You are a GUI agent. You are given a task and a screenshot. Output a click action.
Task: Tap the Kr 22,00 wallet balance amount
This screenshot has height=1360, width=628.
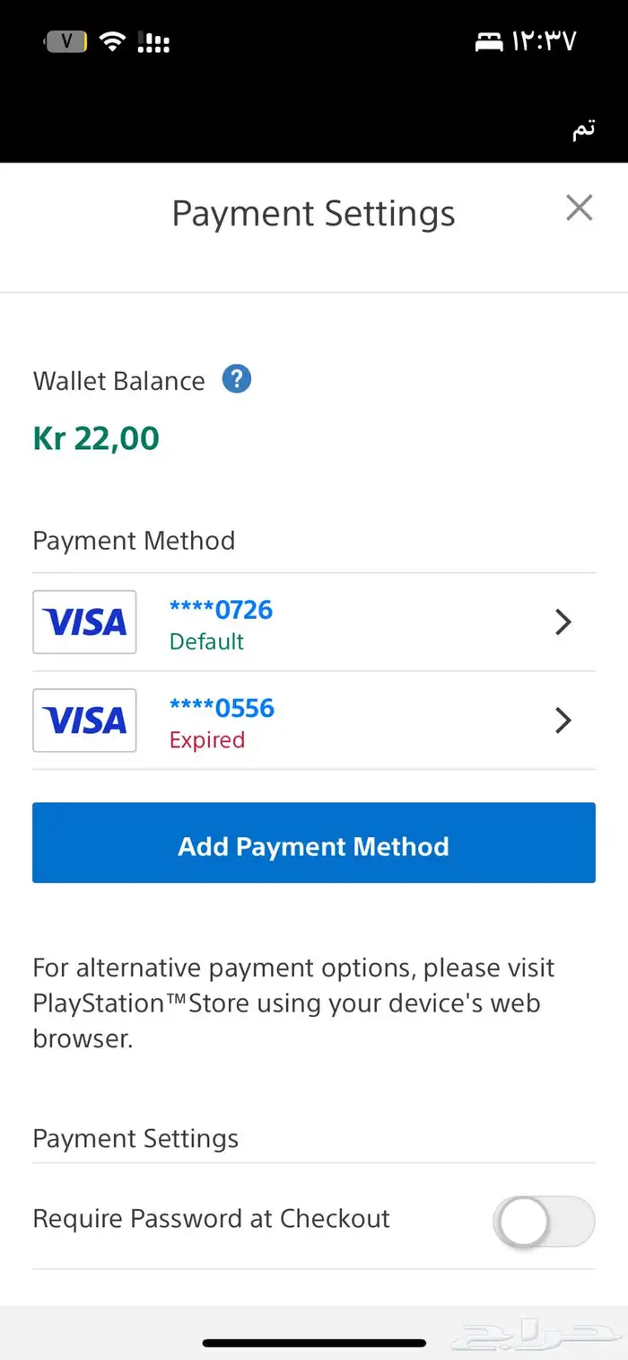(96, 438)
